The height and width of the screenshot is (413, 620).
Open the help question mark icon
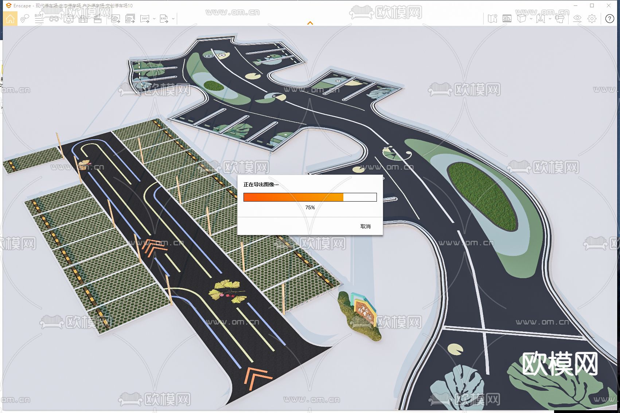coord(610,19)
